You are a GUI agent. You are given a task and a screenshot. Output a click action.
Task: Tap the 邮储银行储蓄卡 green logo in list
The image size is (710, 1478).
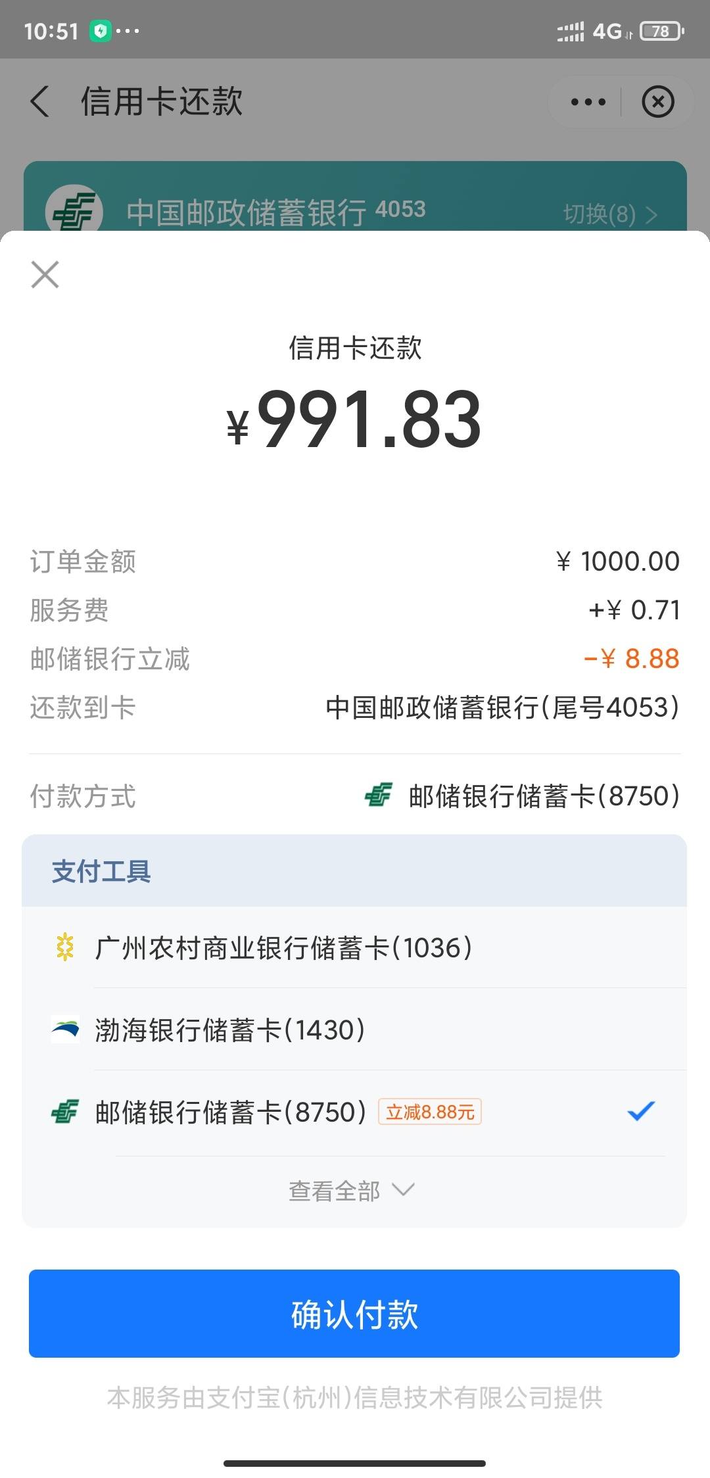(65, 1112)
